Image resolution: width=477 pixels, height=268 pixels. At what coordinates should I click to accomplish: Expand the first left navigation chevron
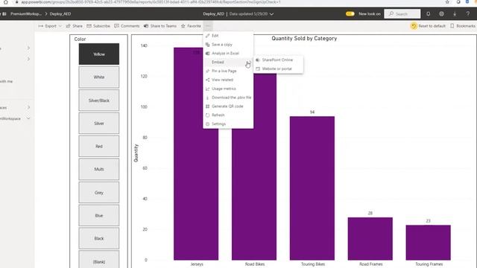click(28, 48)
